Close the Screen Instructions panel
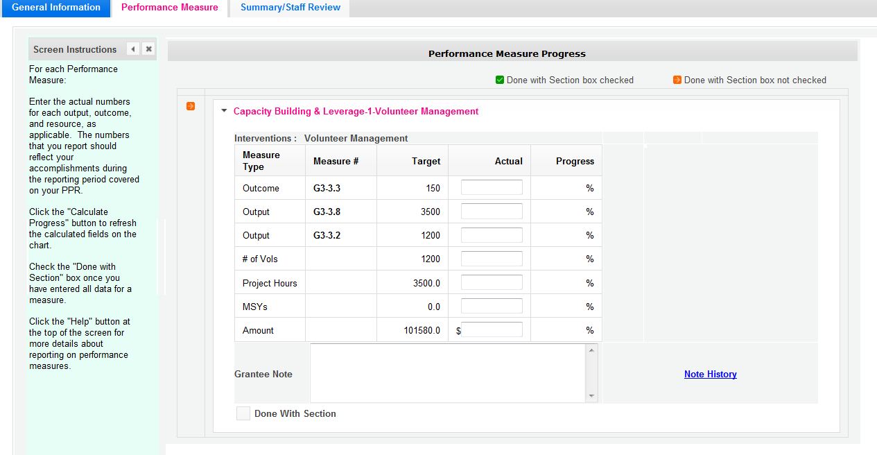The height and width of the screenshot is (455, 877). [148, 49]
